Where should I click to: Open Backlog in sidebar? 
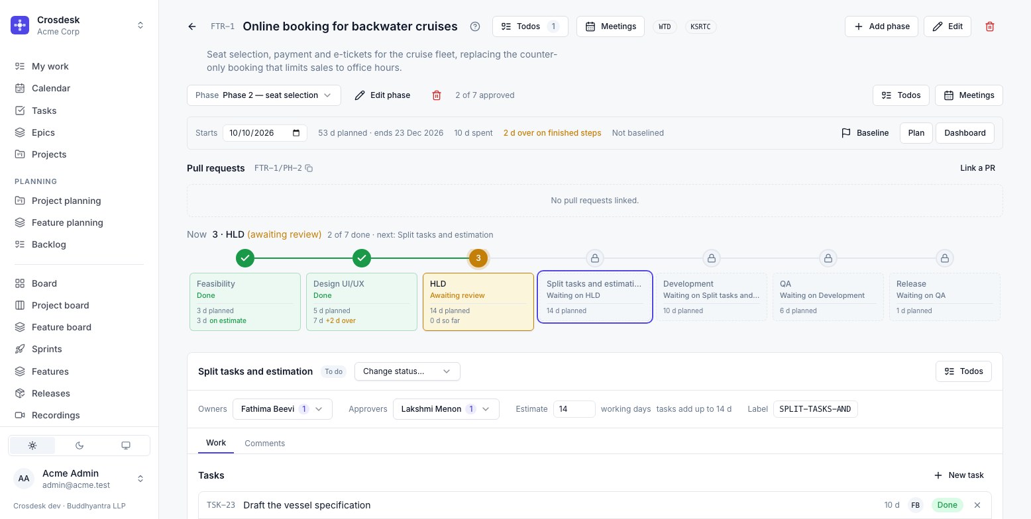pos(79,244)
